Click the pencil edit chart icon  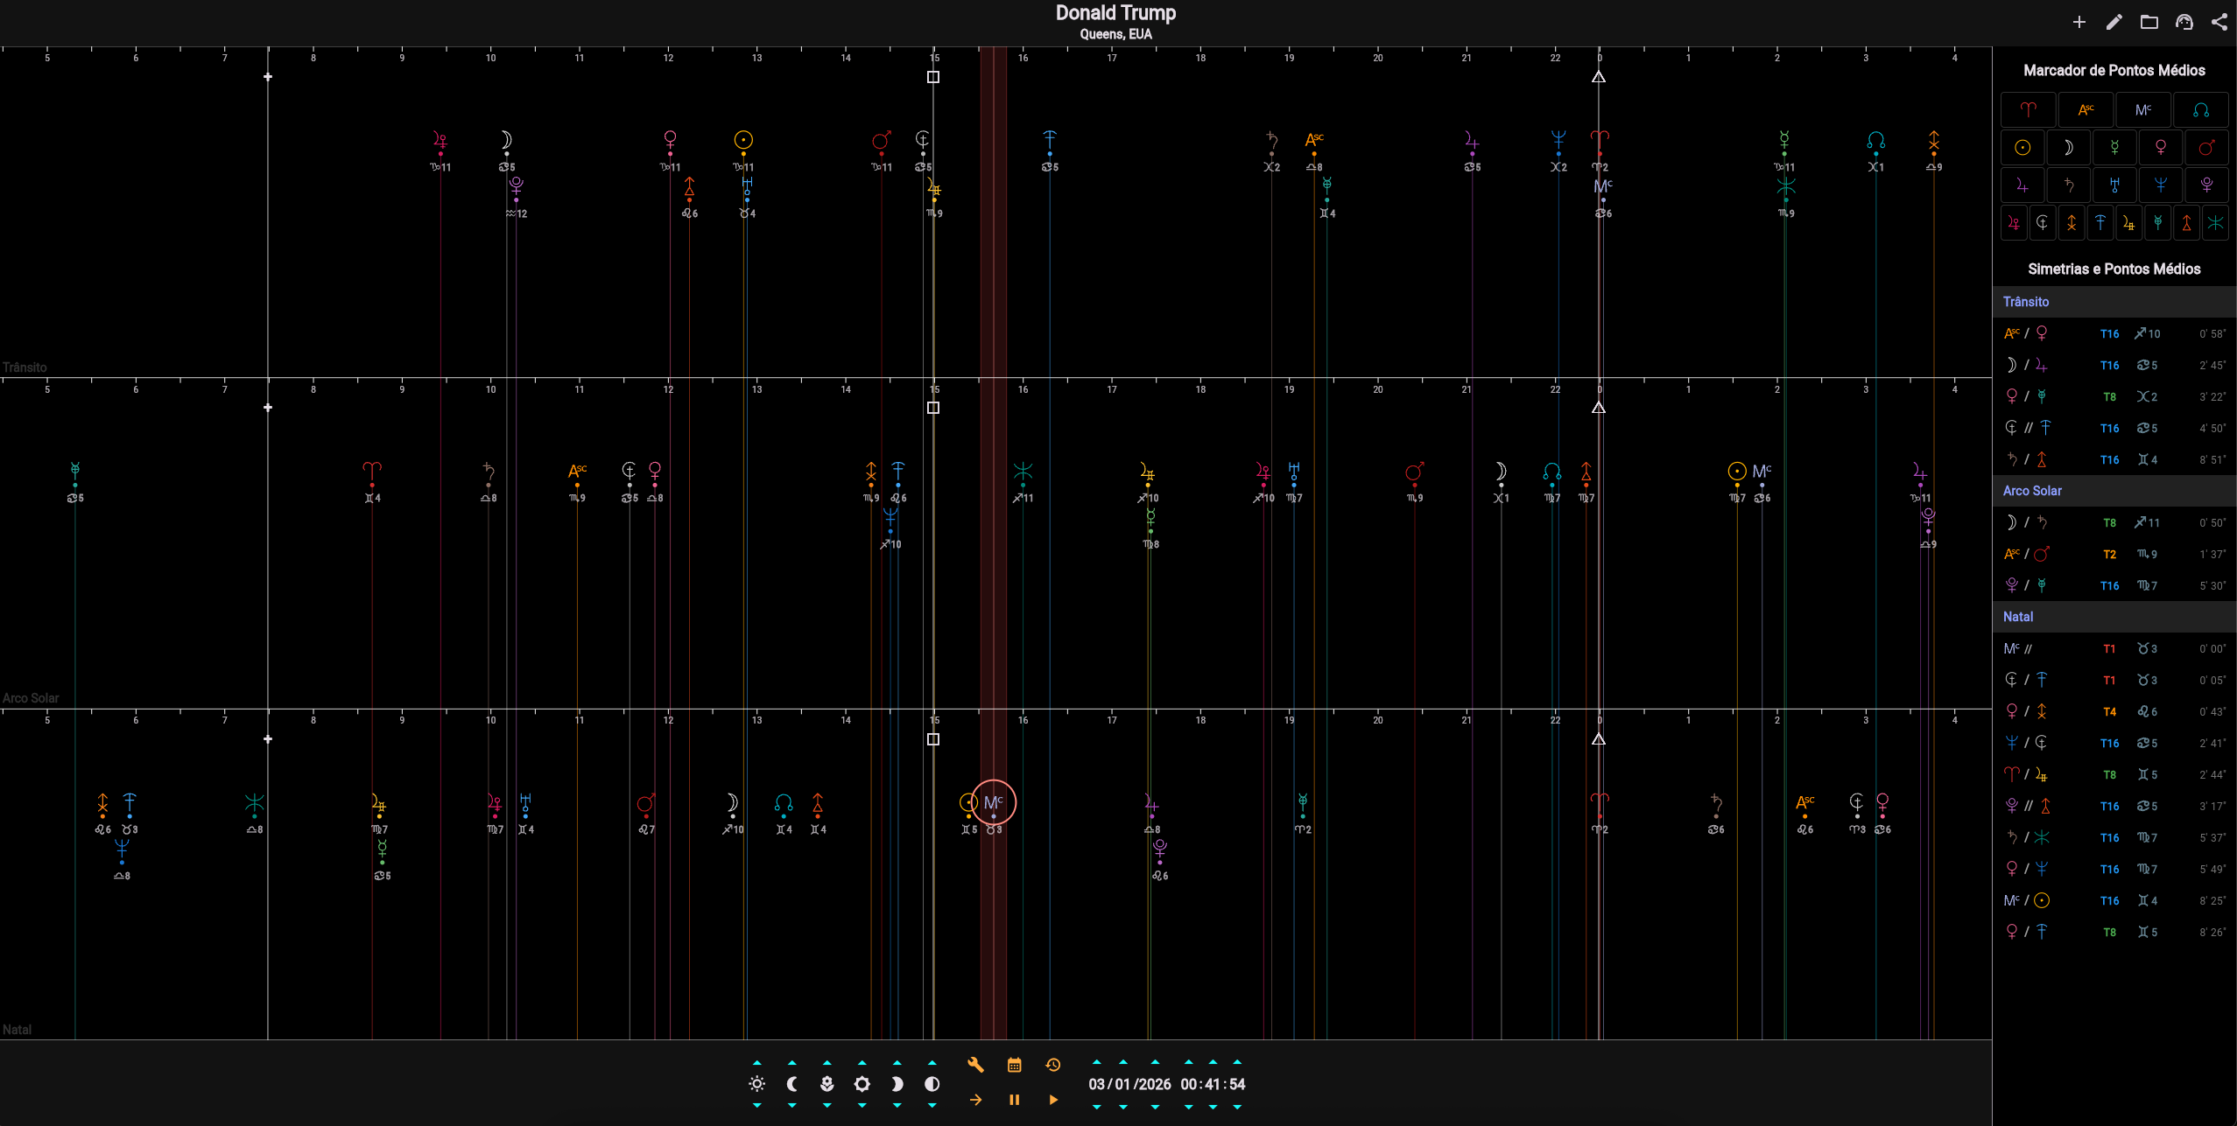point(2114,22)
